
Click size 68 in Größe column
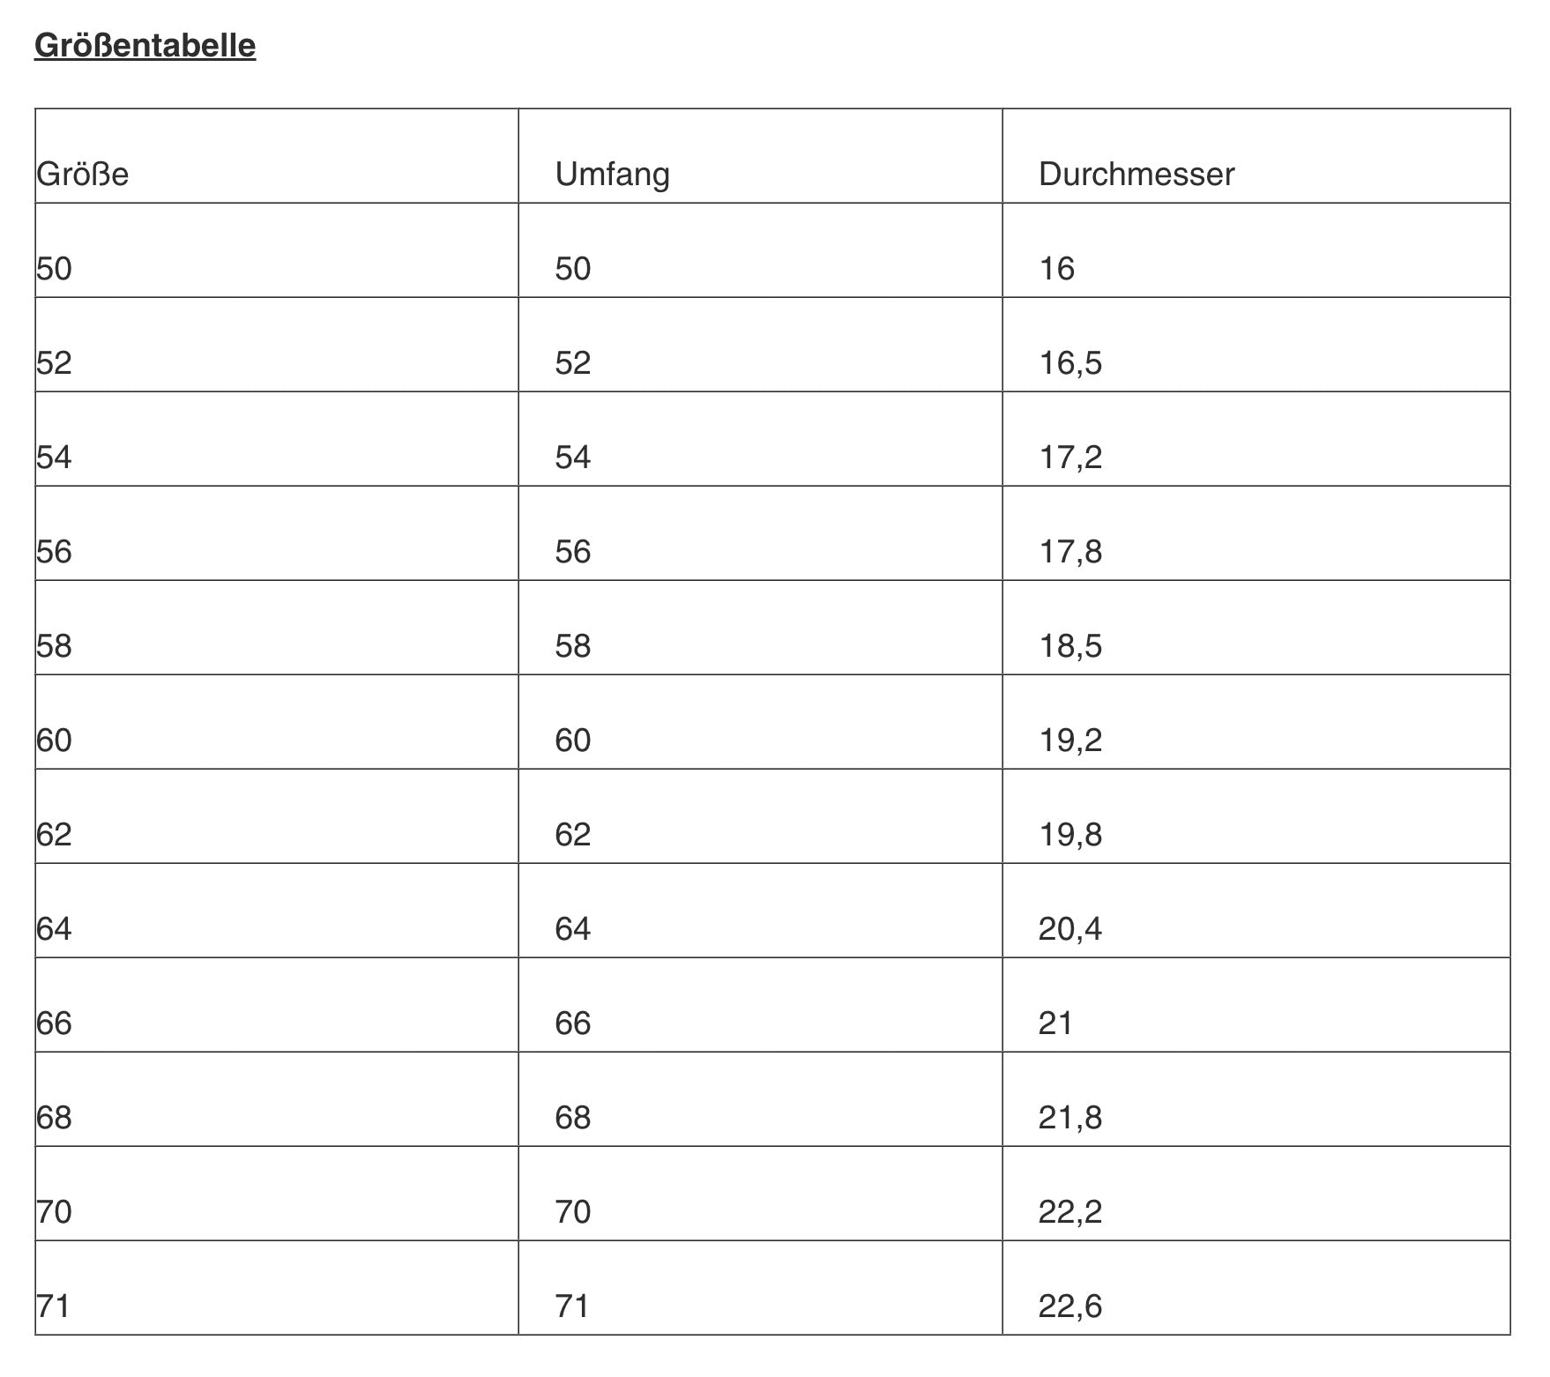[x=54, y=1118]
